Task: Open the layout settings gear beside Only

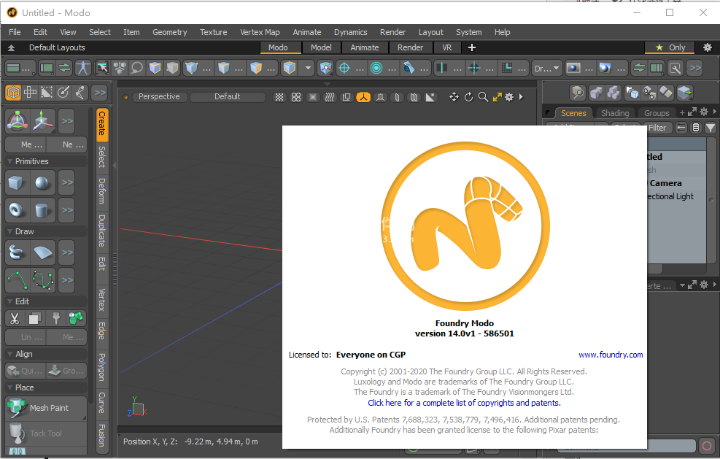Action: (707, 47)
